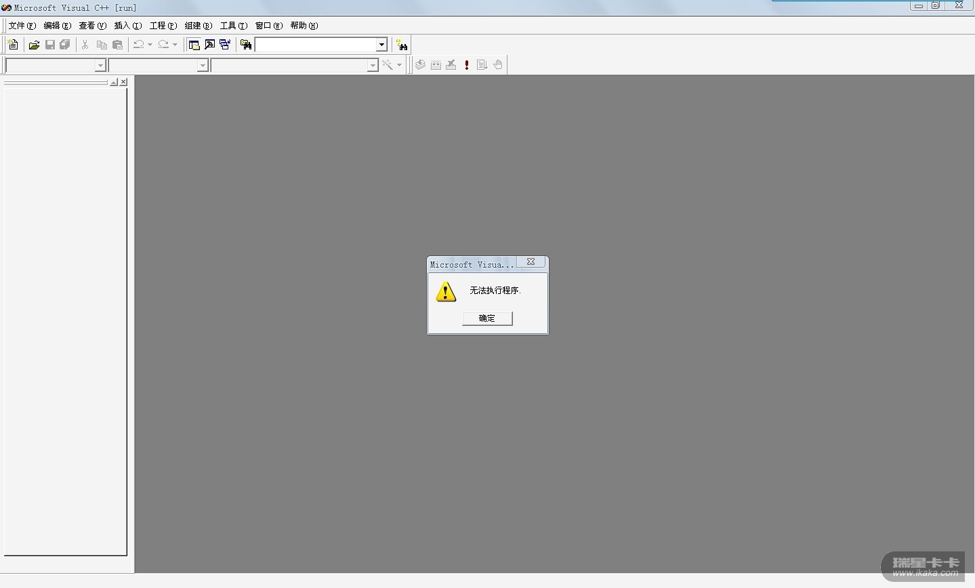Open the 工程 menu
The image size is (975, 588).
(x=163, y=26)
